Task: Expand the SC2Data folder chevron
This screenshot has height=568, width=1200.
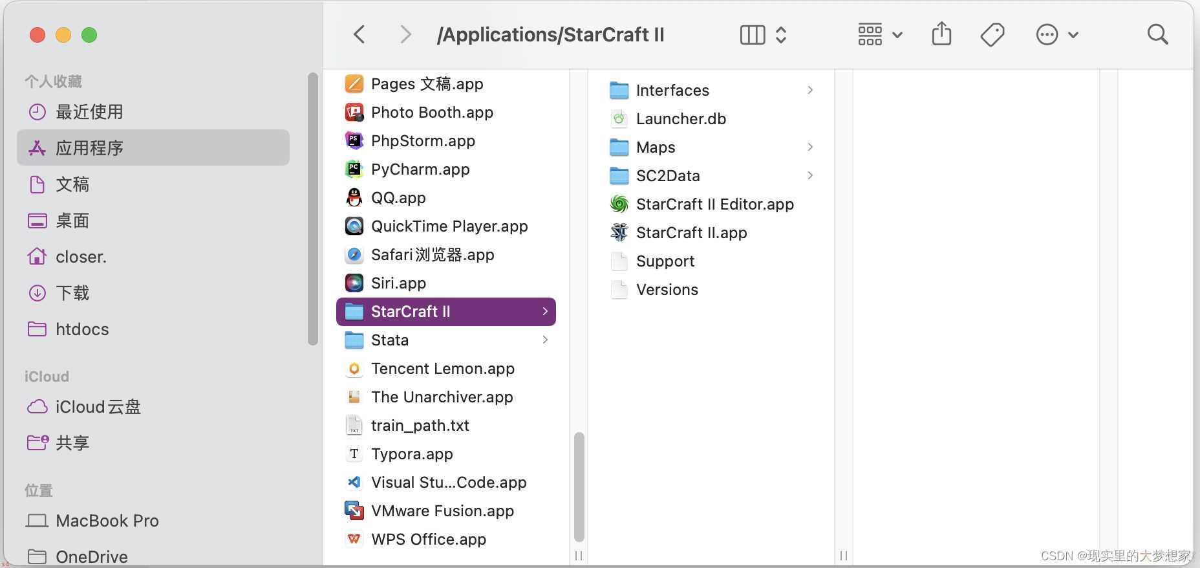Action: (810, 176)
